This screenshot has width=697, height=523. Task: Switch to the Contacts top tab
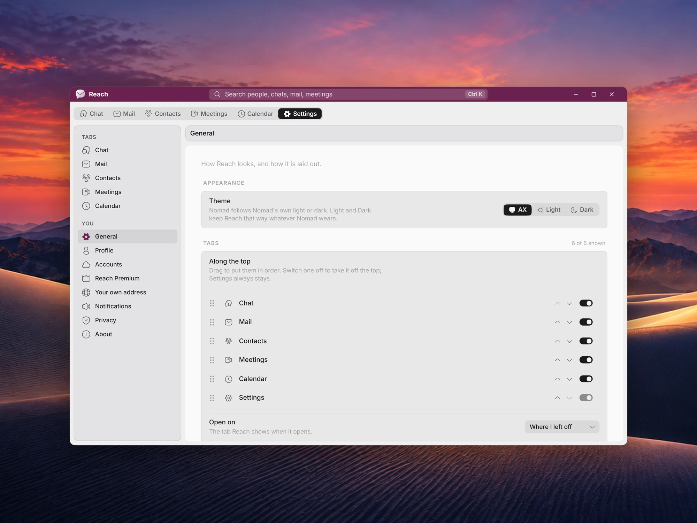[x=163, y=114]
